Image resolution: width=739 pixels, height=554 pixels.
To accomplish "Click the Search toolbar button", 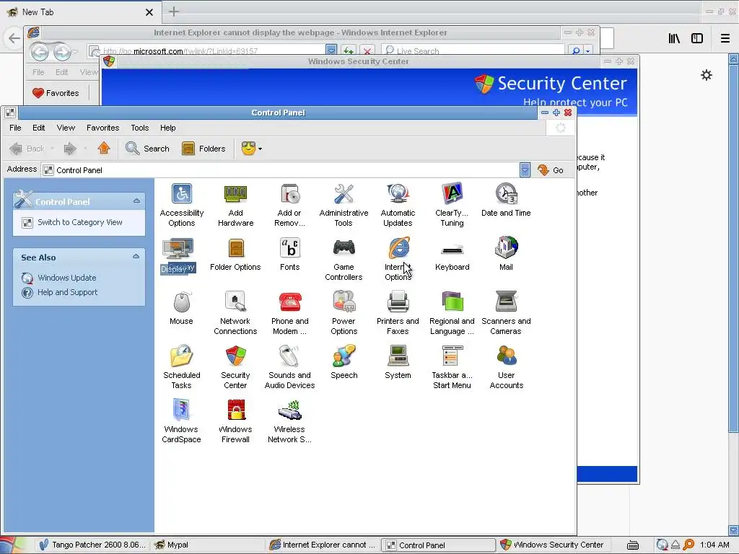I will tap(147, 149).
